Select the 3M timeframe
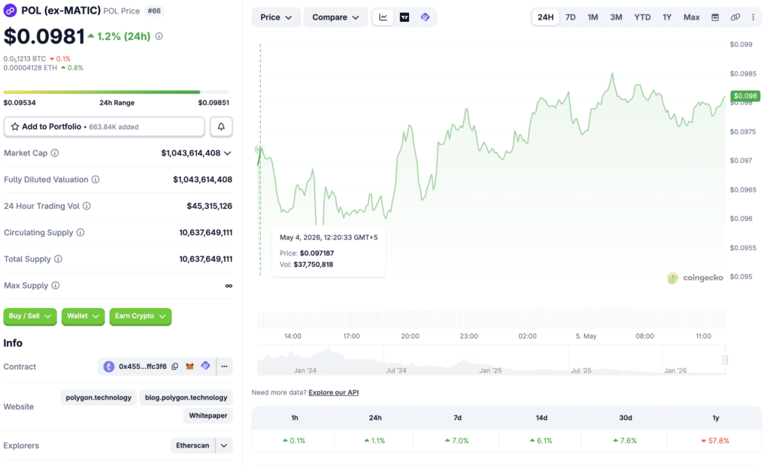770x465 pixels. click(x=616, y=17)
